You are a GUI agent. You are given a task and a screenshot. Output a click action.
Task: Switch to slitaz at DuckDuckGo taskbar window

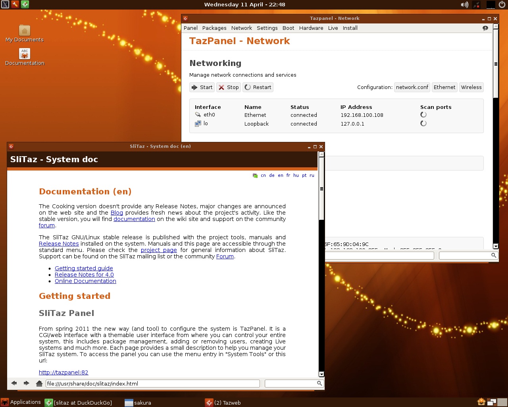point(79,403)
